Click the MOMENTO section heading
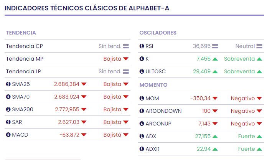This screenshot has width=267, height=160. pos(153,84)
